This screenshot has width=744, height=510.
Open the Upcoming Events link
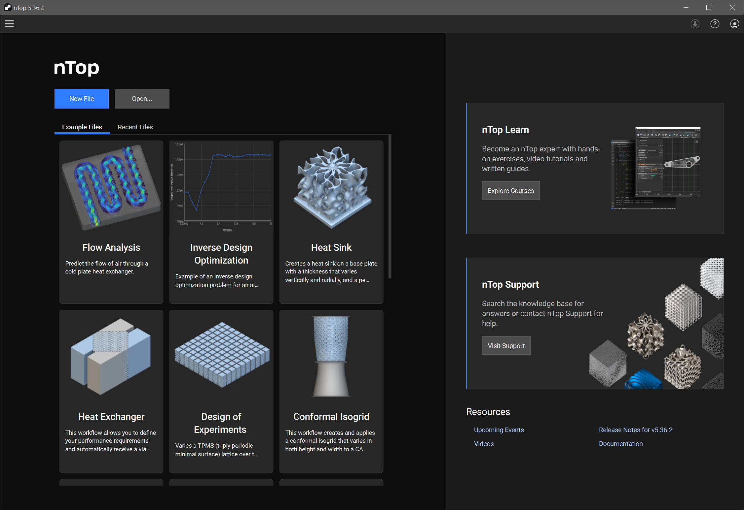point(499,430)
